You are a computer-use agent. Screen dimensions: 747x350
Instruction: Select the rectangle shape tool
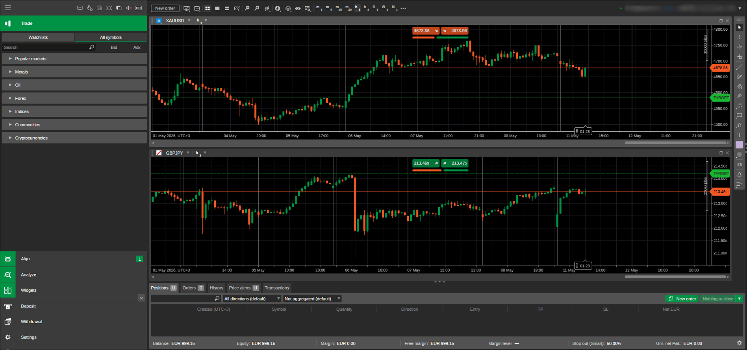click(740, 116)
